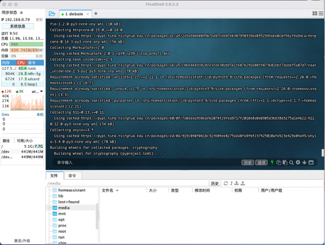The height and width of the screenshot is (245, 325).
Task: Open terminal search with magnifier icon
Action: click(x=291, y=162)
